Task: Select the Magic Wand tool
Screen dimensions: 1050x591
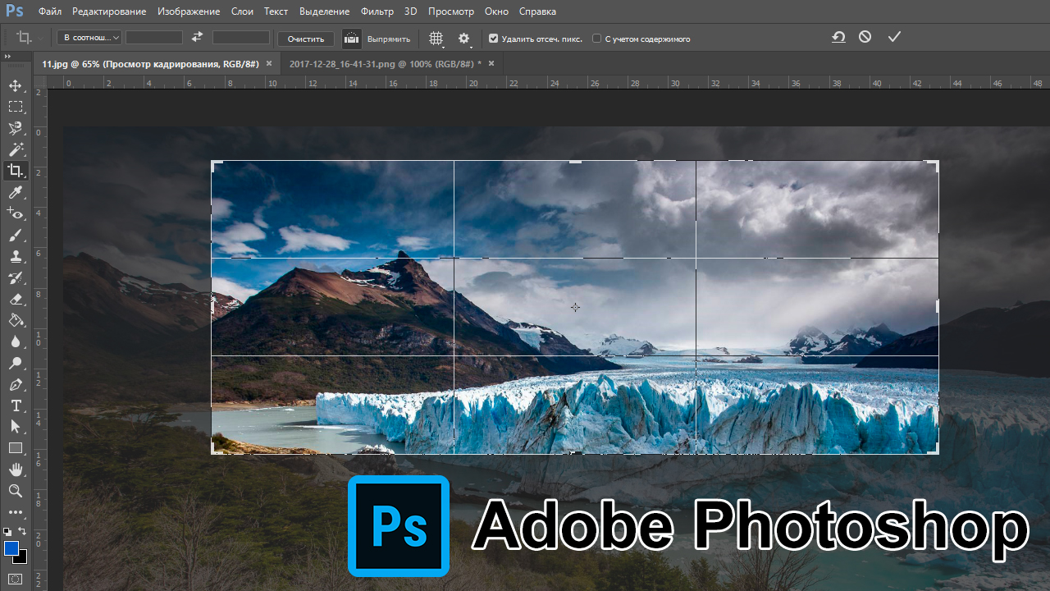Action: [x=16, y=149]
